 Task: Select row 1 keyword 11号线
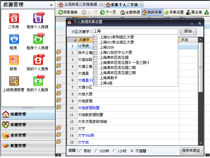(x=83, y=46)
